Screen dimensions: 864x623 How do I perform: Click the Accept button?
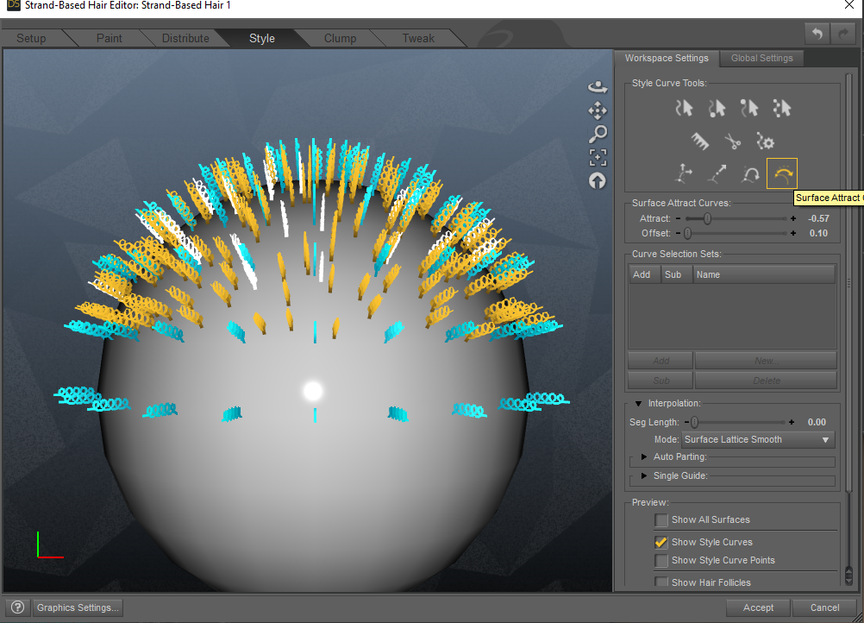(758, 607)
